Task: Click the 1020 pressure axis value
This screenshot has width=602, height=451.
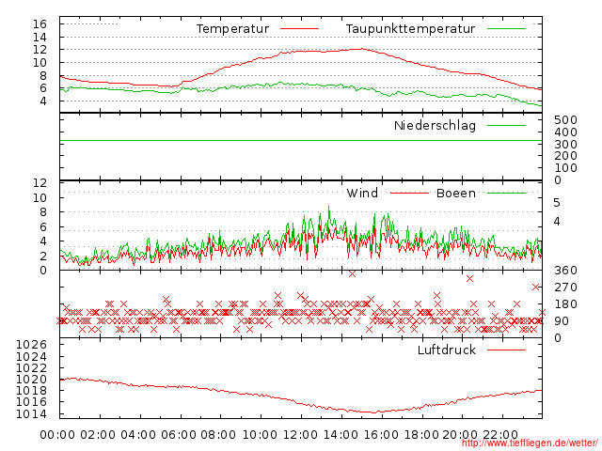Action: [x=31, y=380]
